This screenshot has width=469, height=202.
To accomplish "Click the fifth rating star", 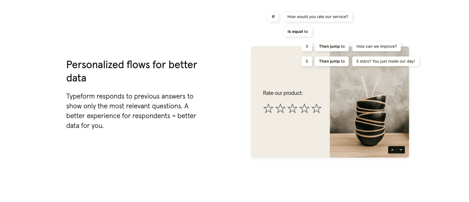I will [316, 108].
